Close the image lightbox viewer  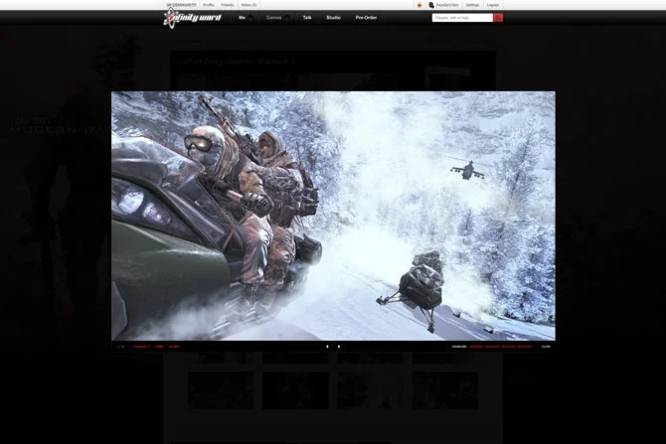[546, 347]
